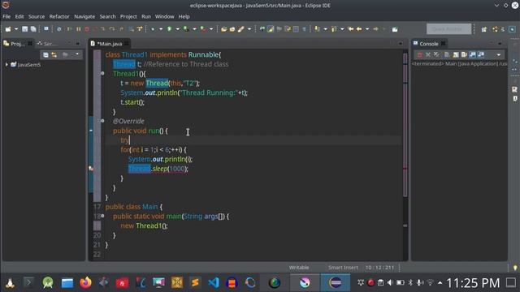Open the Next Annotation dropdown arrow
Viewport: 520px width, 292px height.
tap(325, 29)
